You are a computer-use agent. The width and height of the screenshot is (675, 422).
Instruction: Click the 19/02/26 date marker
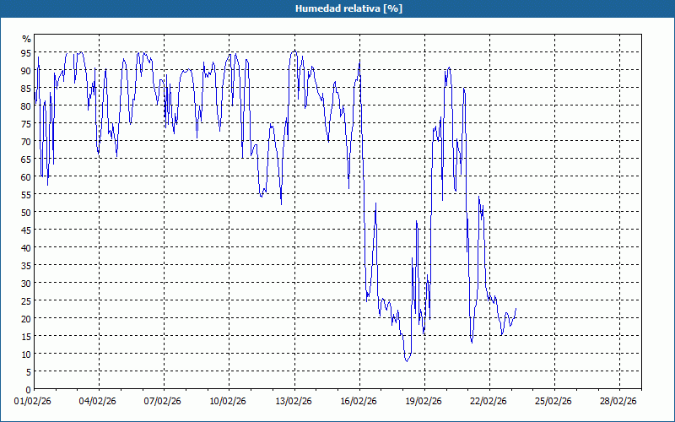[x=424, y=401]
